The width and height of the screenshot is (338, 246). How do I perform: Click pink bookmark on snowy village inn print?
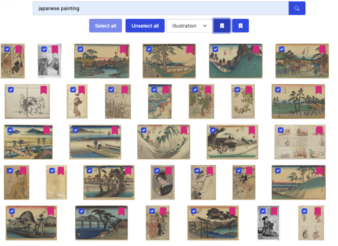tap(252, 130)
